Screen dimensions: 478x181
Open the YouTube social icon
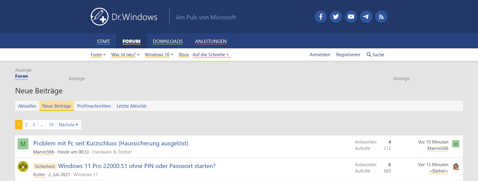click(x=351, y=17)
